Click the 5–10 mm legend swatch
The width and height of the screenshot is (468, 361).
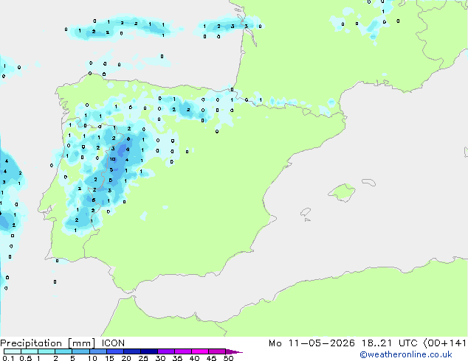[80, 351]
